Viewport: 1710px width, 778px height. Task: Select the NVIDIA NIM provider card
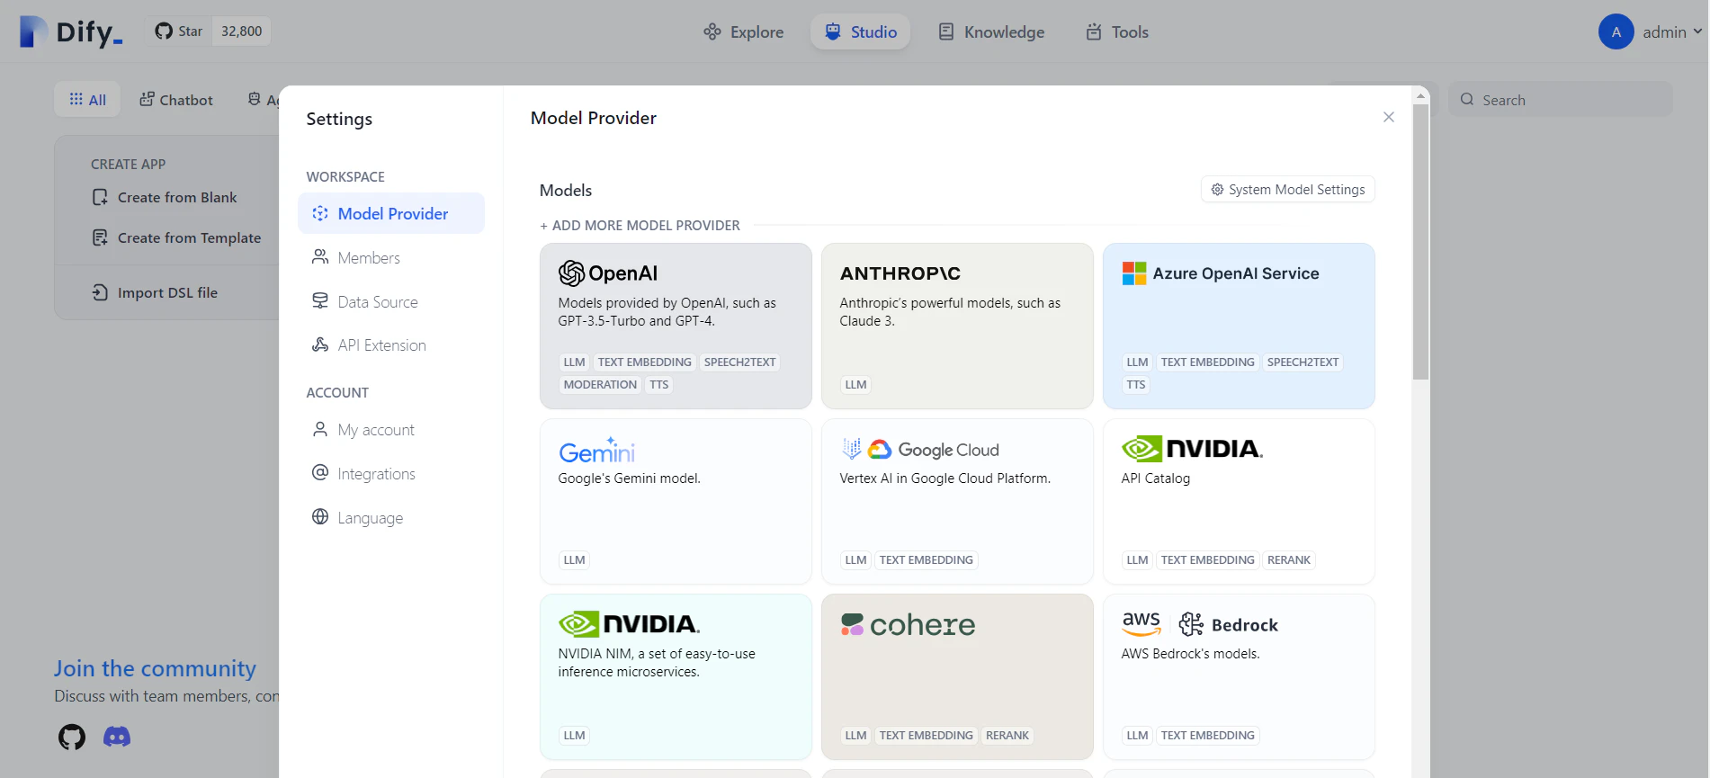point(676,676)
